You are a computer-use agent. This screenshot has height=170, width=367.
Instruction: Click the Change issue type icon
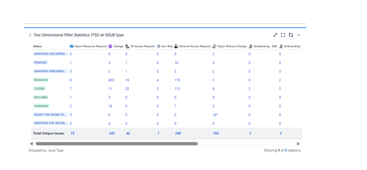coord(111,46)
